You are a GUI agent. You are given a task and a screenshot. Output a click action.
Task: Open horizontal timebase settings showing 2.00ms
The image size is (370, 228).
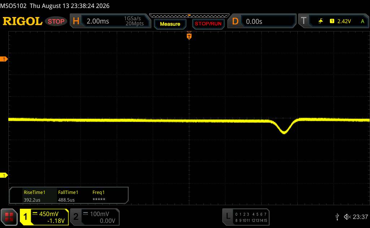click(111, 21)
